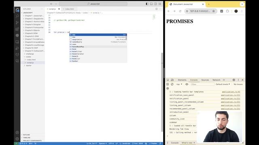
Task: Open Explorer view in VS Code activity bar
Action: click(x=17, y=10)
